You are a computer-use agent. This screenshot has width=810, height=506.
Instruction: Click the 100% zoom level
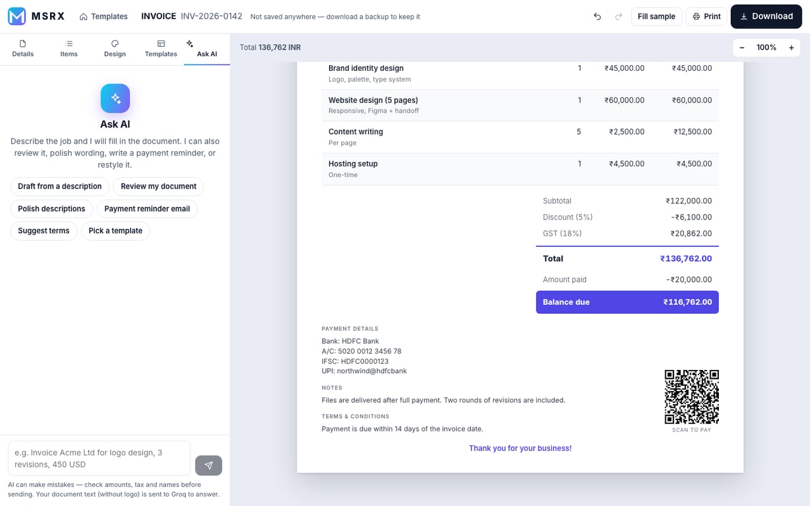pyautogui.click(x=766, y=47)
